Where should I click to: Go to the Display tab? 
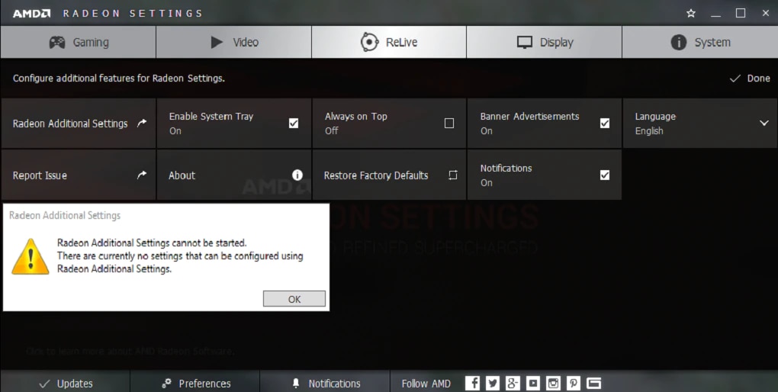545,42
